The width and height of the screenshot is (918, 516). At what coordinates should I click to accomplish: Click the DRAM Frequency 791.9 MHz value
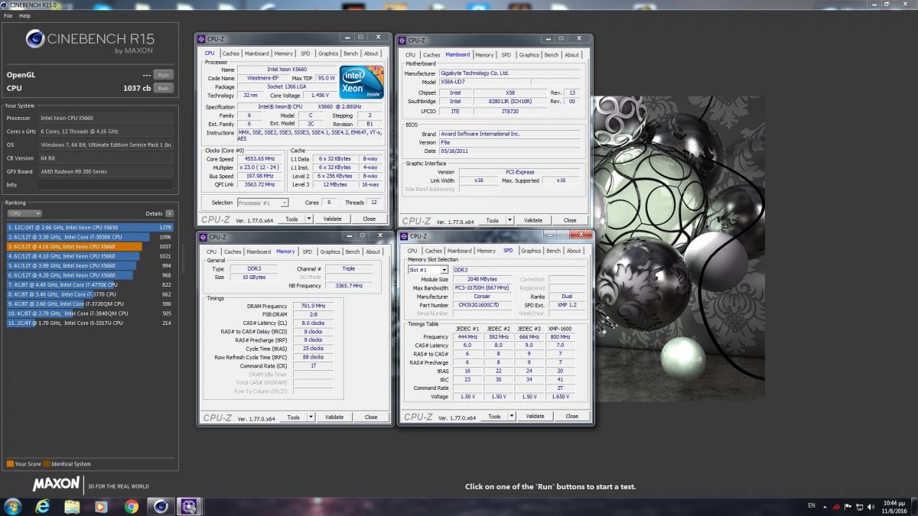[313, 306]
